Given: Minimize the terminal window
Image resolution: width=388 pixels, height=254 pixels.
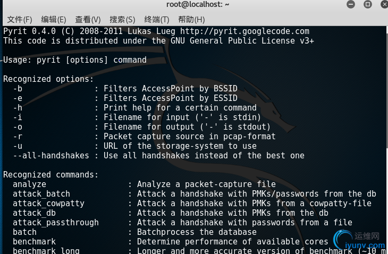Looking at the screenshot, I should 351,4.
